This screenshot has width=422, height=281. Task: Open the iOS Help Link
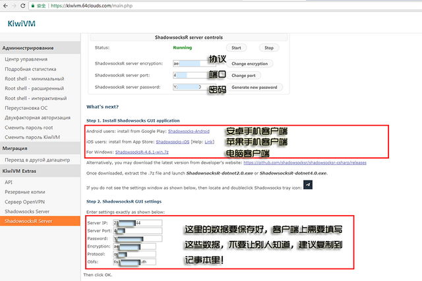pos(208,141)
